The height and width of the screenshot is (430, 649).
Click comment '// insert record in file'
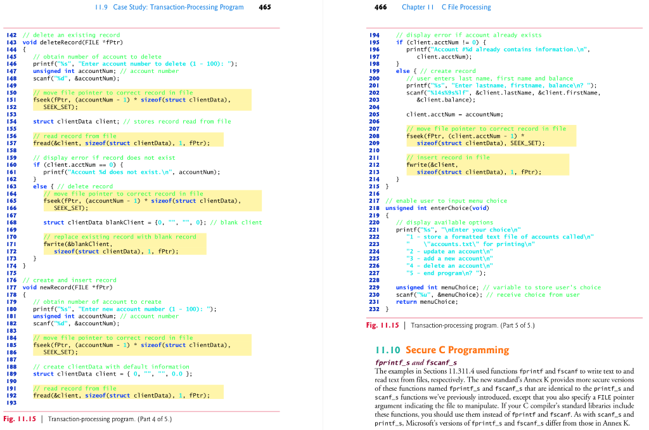[448, 157]
